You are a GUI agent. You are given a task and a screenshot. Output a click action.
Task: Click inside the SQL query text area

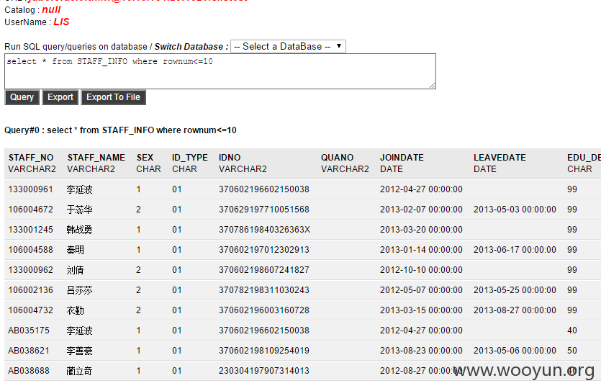(x=220, y=71)
